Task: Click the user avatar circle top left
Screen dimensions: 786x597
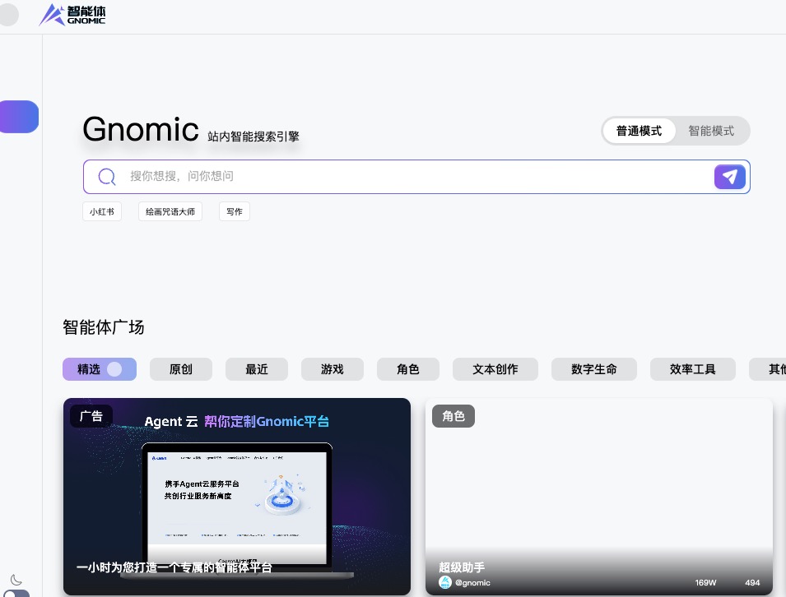Action: (x=8, y=15)
